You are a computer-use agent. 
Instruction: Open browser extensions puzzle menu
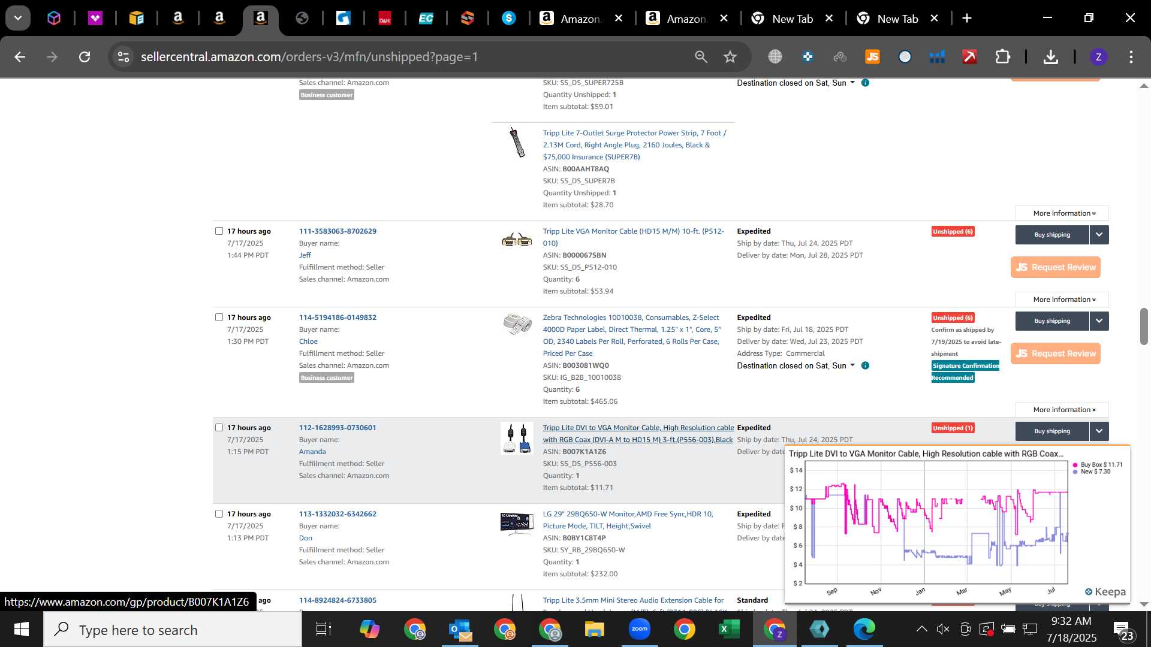(1003, 57)
